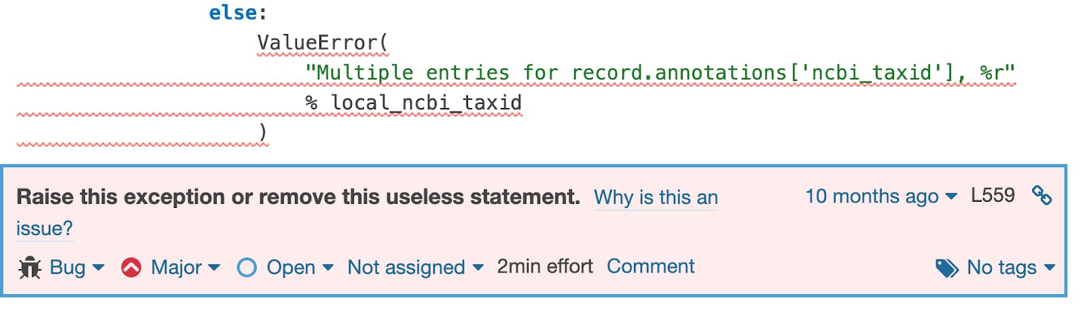Click the permalink chain icon
The height and width of the screenshot is (318, 1087).
[x=1041, y=196]
